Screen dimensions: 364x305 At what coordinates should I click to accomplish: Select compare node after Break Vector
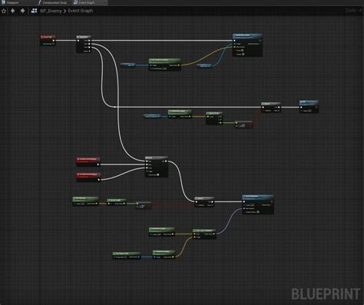point(244,124)
